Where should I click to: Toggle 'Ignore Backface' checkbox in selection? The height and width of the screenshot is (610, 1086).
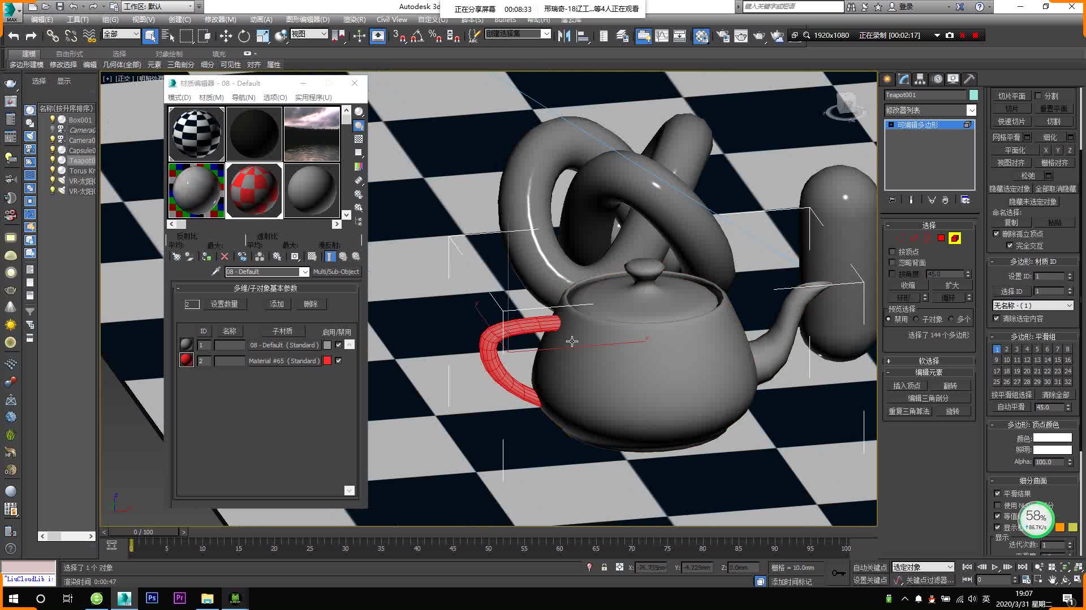point(892,262)
